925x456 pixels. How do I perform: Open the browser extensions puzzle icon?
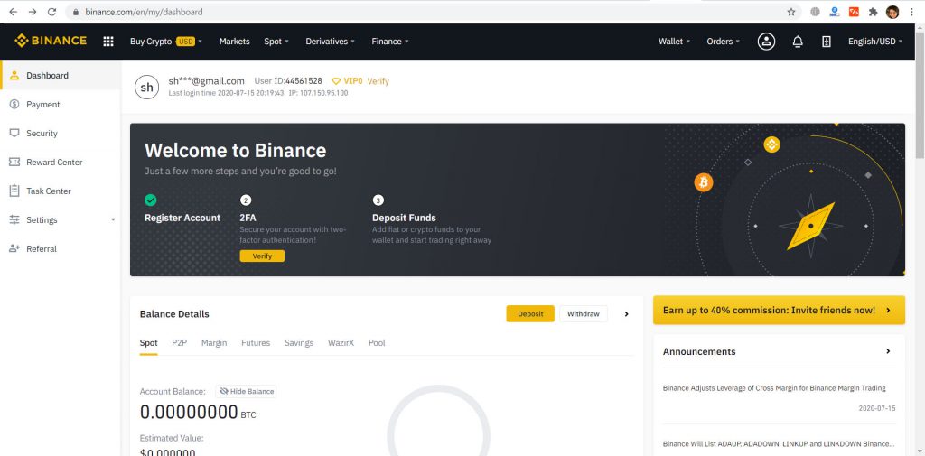[x=874, y=12]
